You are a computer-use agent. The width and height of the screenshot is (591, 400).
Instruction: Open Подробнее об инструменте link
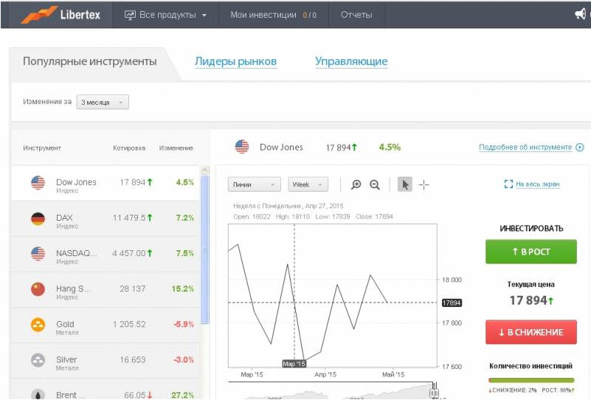[525, 147]
